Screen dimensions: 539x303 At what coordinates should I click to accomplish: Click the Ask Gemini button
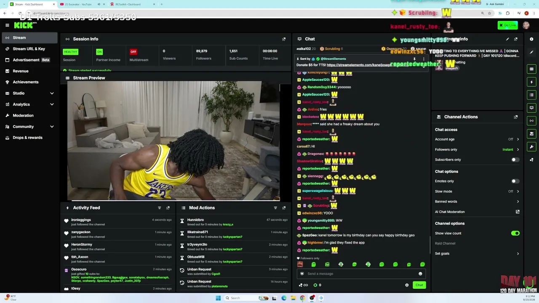tap(494, 4)
